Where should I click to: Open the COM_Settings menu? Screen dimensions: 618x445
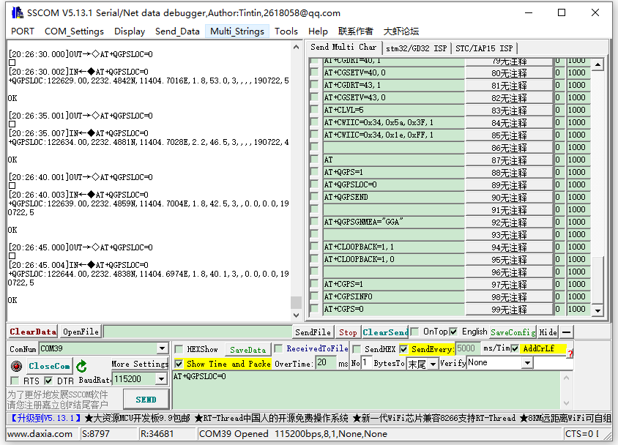coord(74,31)
